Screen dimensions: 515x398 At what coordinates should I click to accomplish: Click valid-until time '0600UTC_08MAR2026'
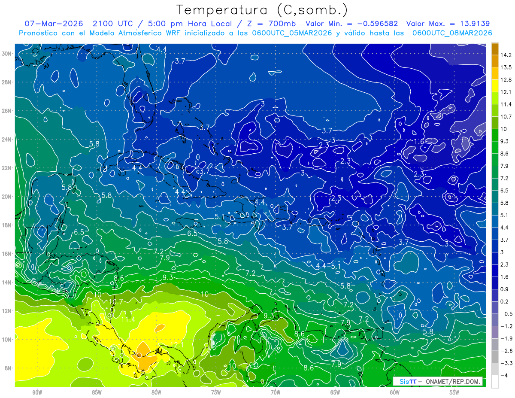point(452,33)
